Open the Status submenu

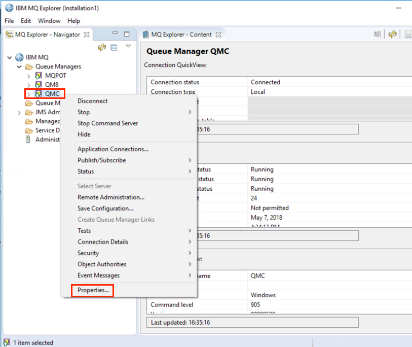tap(129, 171)
